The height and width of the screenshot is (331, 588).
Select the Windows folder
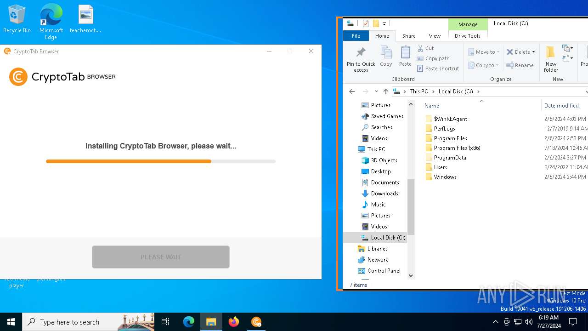(x=445, y=177)
